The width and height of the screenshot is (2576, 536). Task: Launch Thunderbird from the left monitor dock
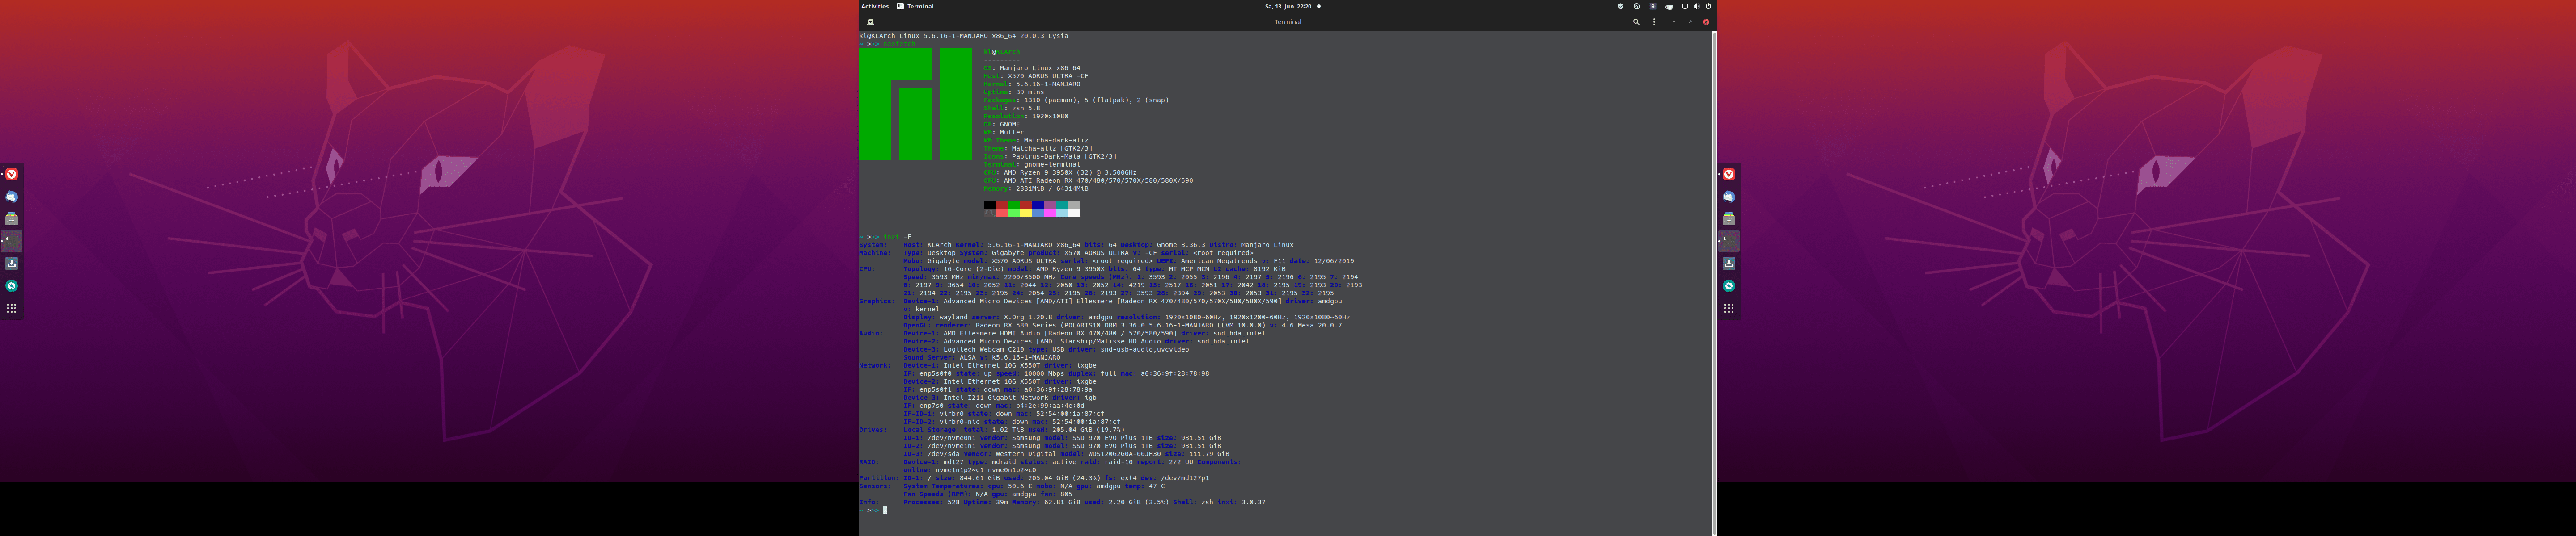12,197
